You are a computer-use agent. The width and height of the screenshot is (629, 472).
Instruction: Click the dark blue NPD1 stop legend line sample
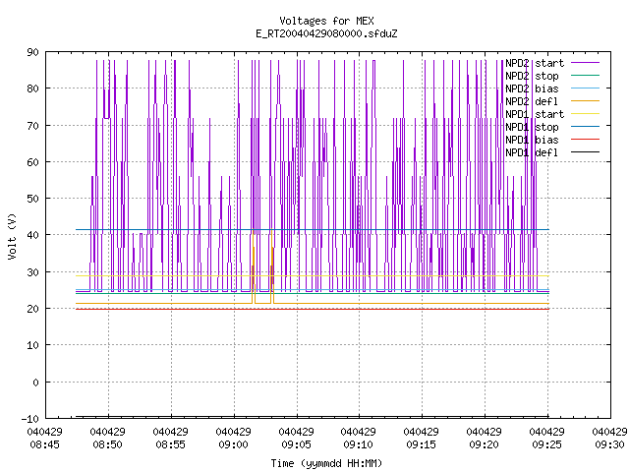click(x=585, y=127)
